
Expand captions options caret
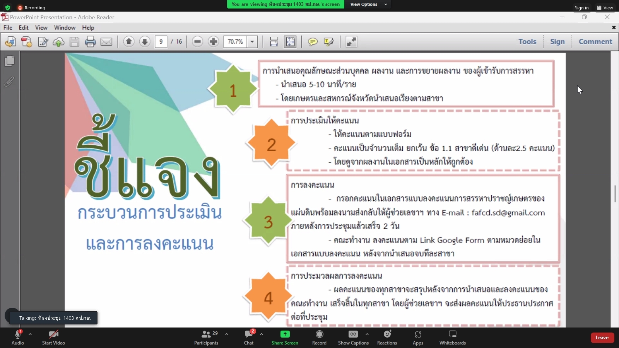367,334
